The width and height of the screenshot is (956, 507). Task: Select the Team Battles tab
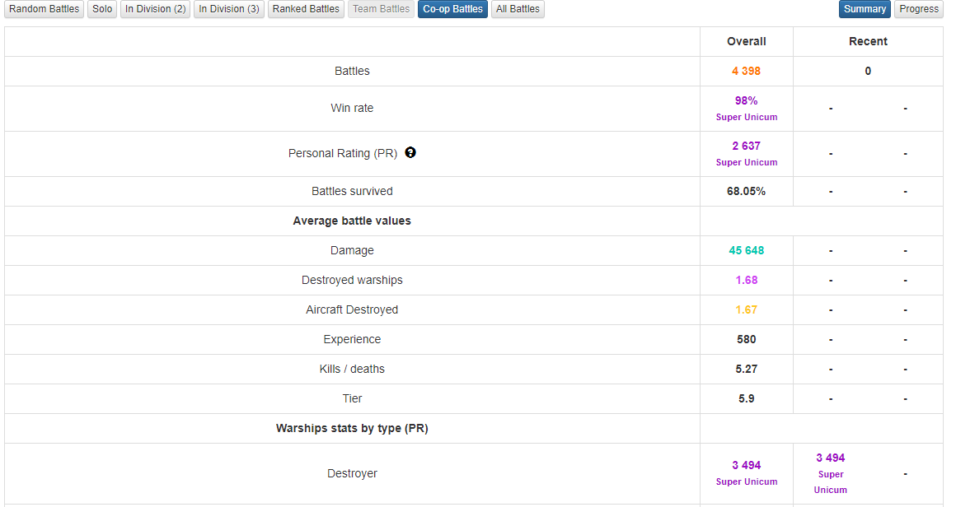click(381, 9)
